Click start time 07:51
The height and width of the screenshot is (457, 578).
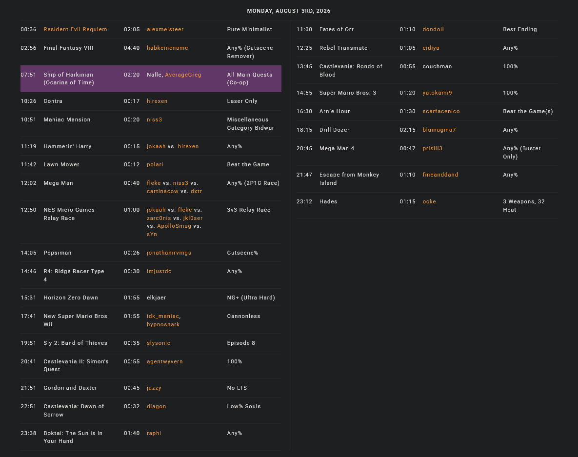pos(28,75)
